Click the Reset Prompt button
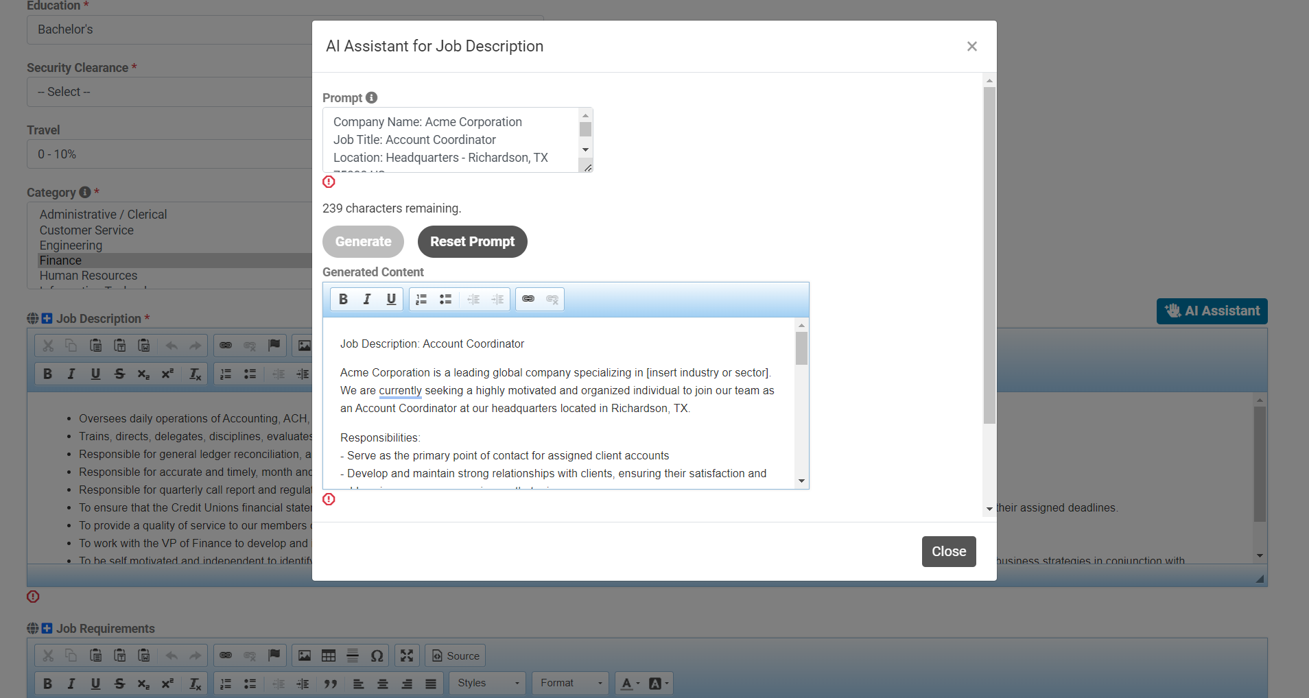 tap(472, 241)
